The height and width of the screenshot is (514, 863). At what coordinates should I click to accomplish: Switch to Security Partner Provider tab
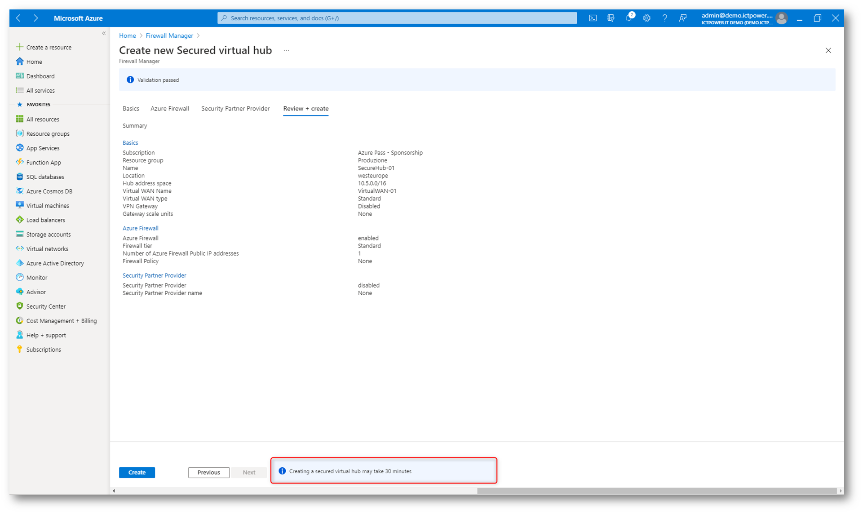[x=235, y=108]
